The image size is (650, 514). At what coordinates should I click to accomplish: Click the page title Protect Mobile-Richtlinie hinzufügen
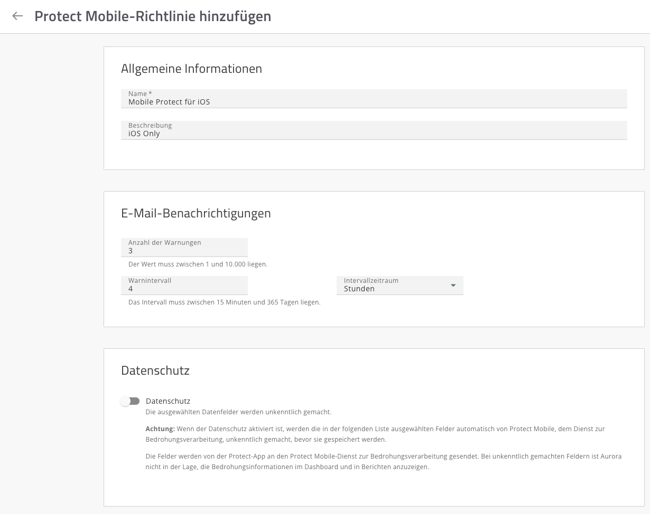pyautogui.click(x=153, y=16)
